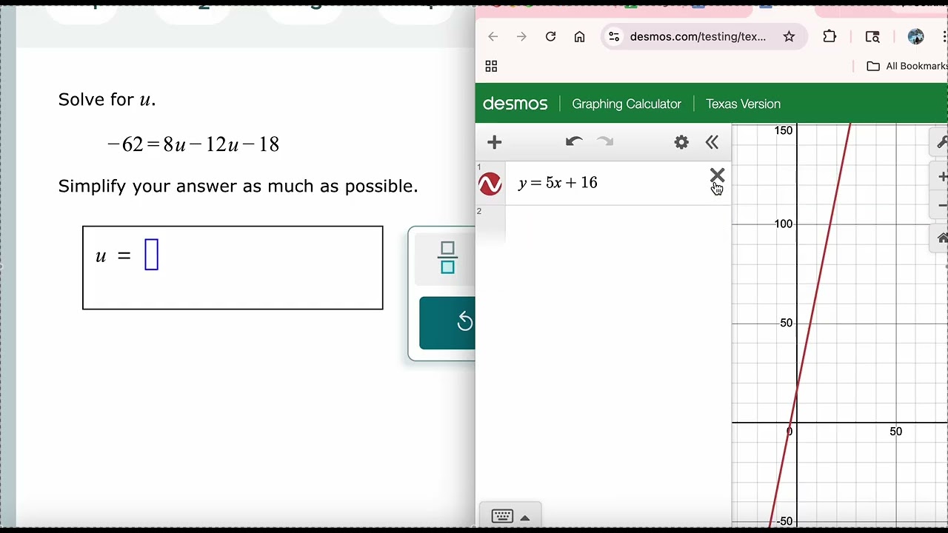948x533 pixels.
Task: Click the desmos logo
Action: pyautogui.click(x=515, y=104)
